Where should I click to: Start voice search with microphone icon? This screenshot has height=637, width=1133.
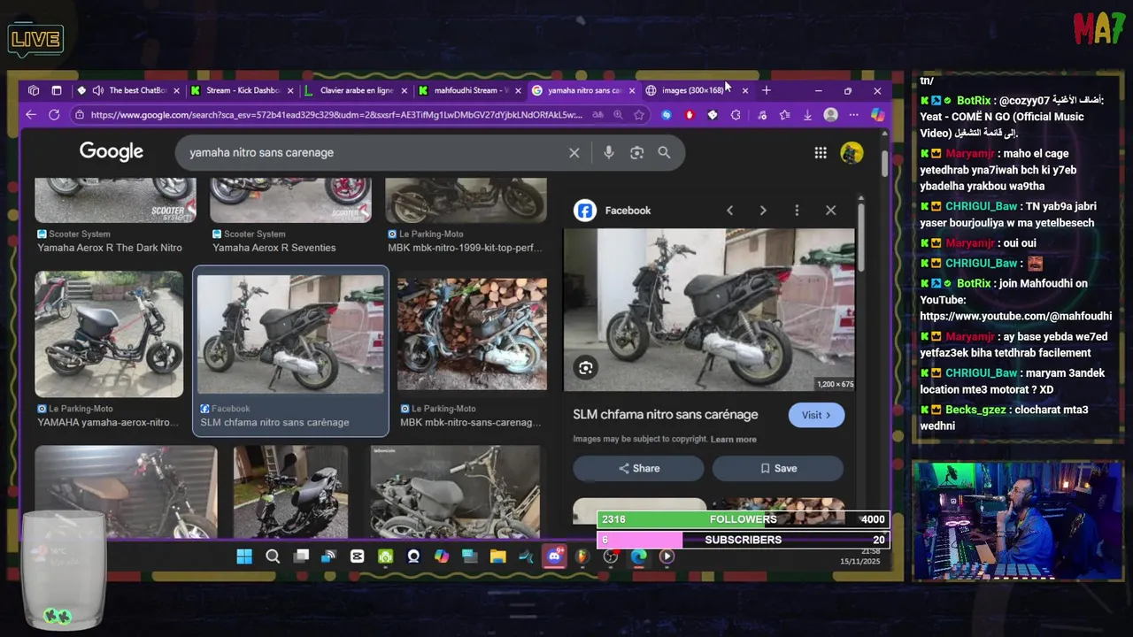tap(608, 153)
